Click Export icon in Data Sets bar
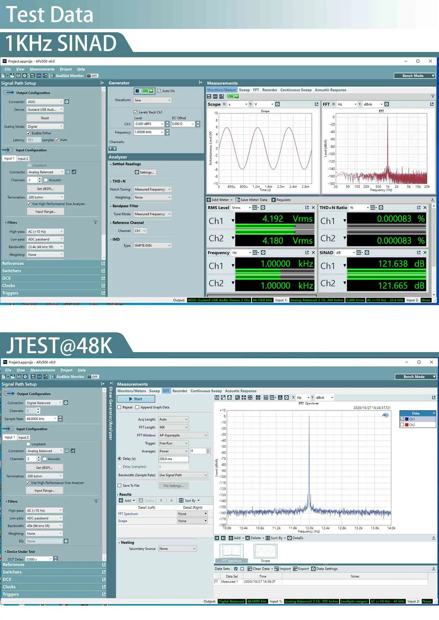 295,569
